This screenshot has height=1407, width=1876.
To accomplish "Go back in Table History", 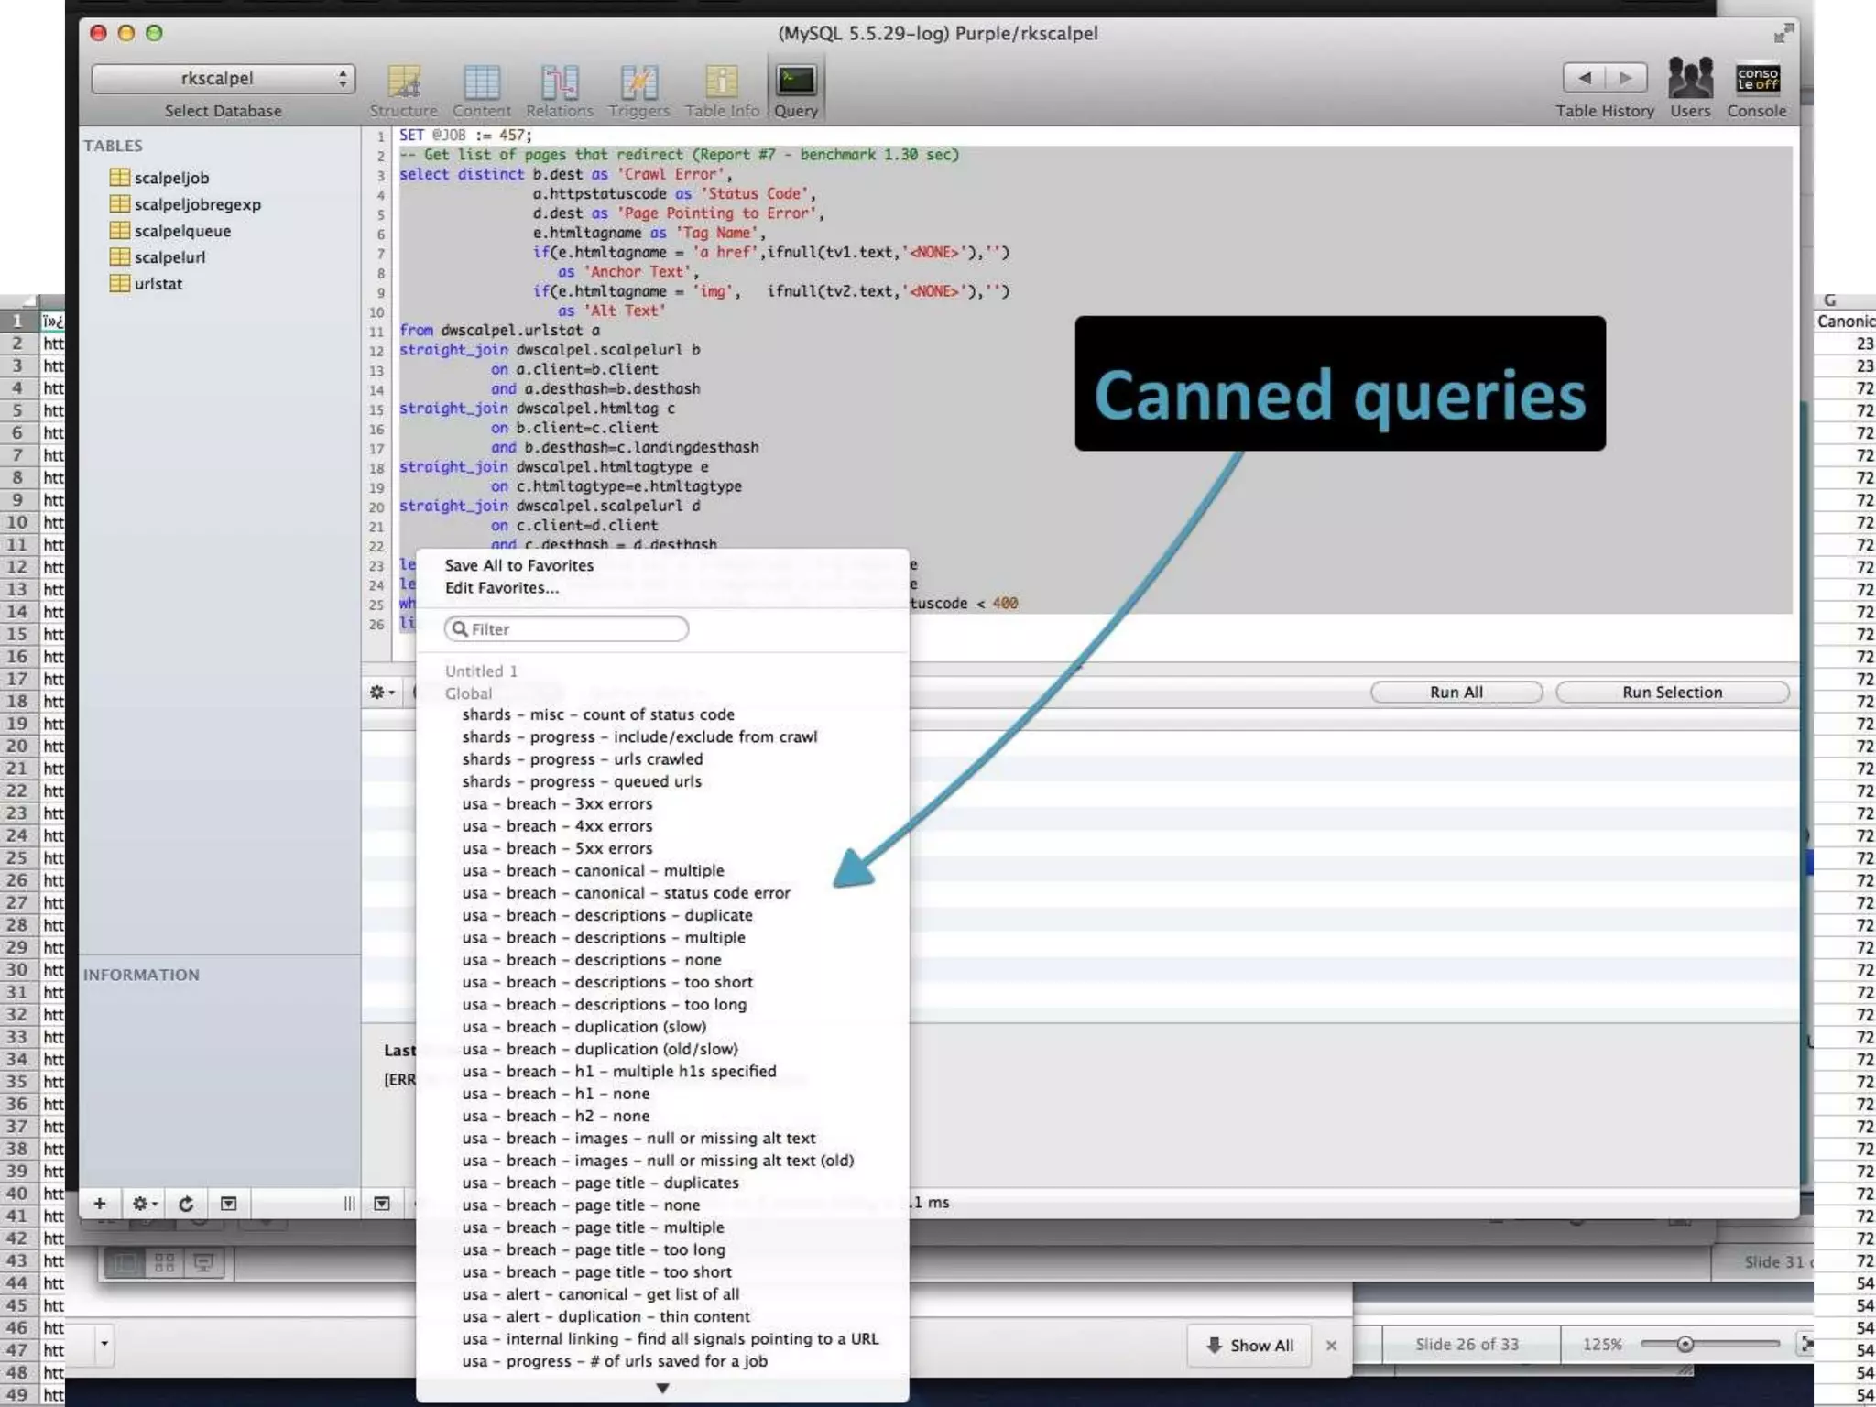I will [x=1584, y=78].
